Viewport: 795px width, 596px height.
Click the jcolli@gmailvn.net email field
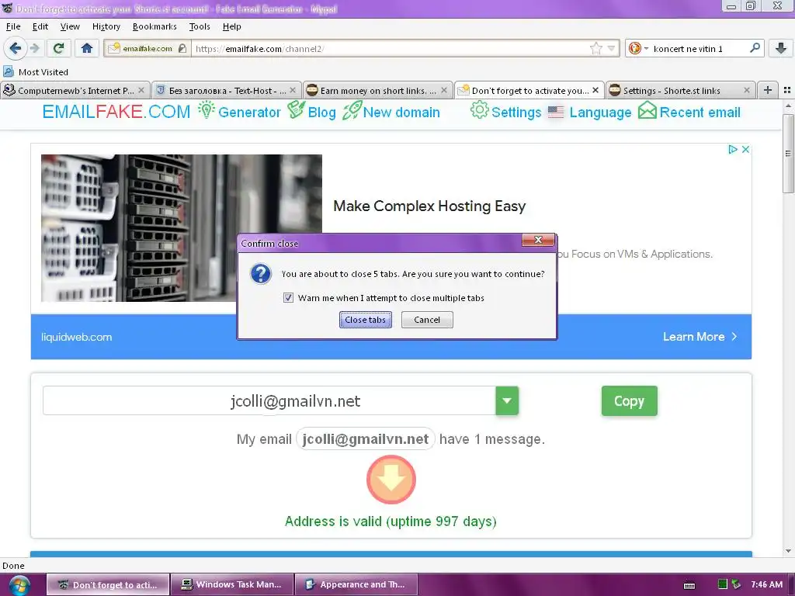point(269,401)
